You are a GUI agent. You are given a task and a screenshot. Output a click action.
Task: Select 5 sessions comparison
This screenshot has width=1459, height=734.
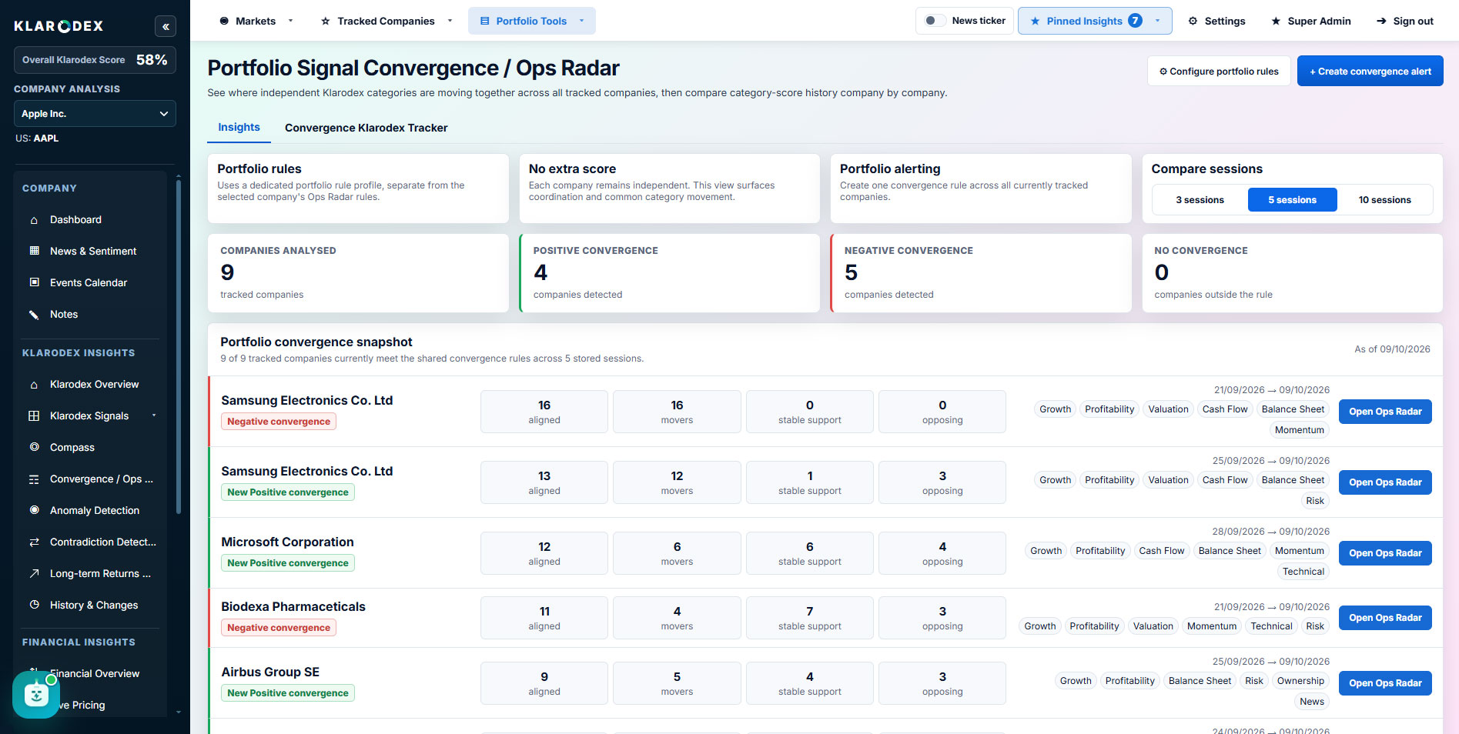click(x=1292, y=200)
